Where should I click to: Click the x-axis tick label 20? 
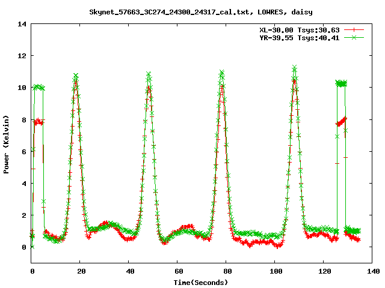tap(81, 271)
